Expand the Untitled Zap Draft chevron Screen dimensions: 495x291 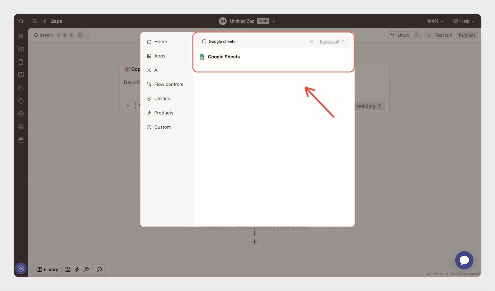[x=274, y=21]
